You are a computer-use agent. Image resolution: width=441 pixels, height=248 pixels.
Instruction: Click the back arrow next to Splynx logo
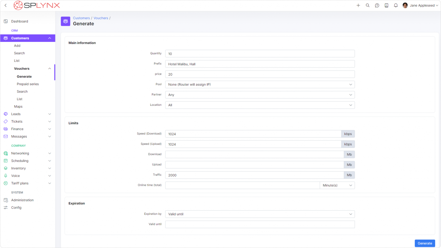(x=6, y=5)
